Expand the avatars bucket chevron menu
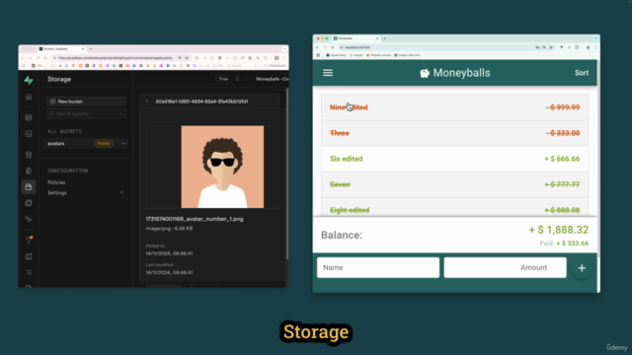 tap(123, 143)
